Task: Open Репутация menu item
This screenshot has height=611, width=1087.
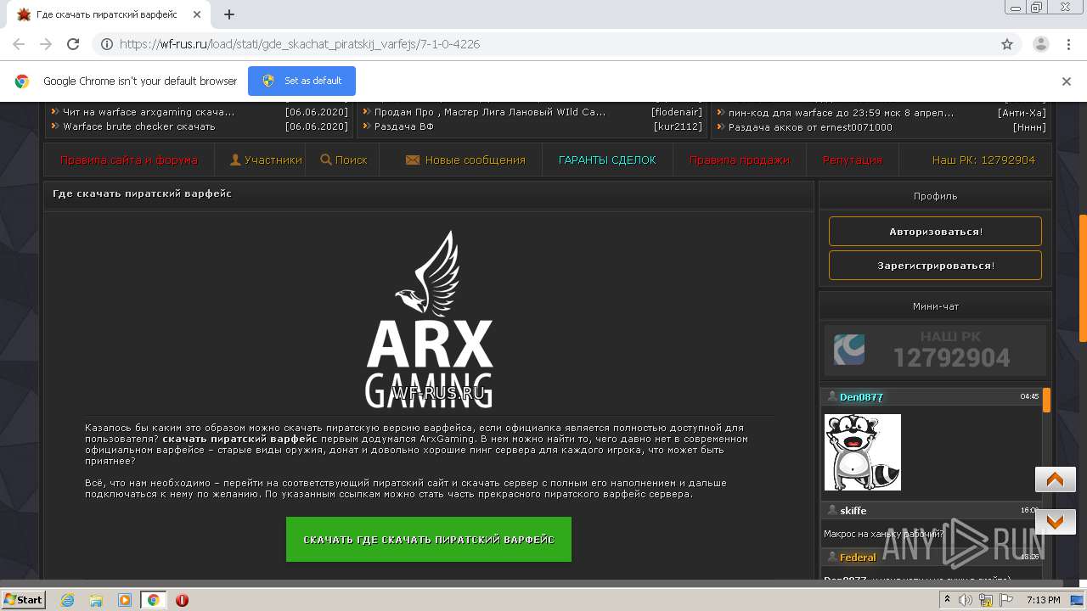Action: 853,160
